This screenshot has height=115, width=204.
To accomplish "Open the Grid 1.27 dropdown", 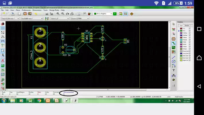I will (60, 19).
